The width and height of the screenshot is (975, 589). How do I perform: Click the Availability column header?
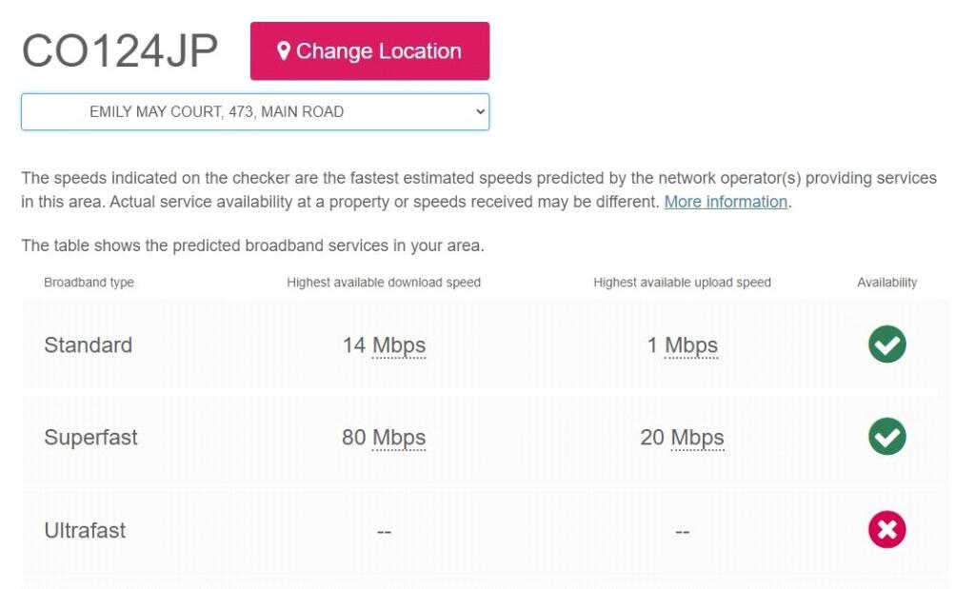[886, 283]
